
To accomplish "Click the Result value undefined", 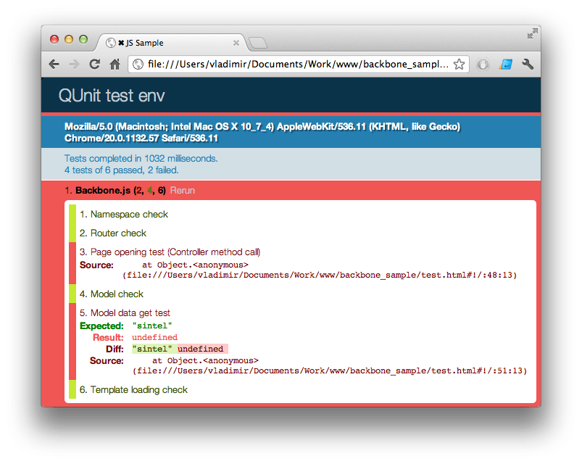I will [155, 337].
